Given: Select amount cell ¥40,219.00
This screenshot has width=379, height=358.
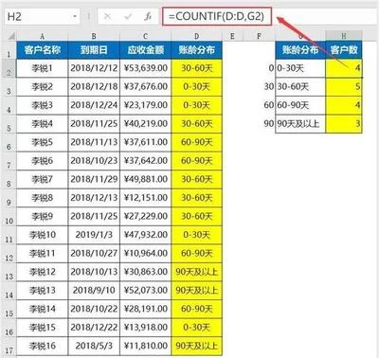Looking at the screenshot, I should pyautogui.click(x=145, y=124).
